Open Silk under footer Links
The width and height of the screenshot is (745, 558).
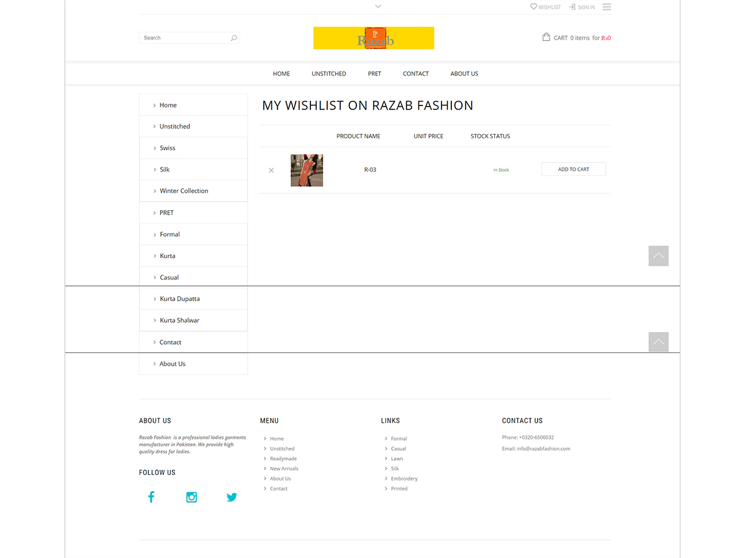[395, 469]
